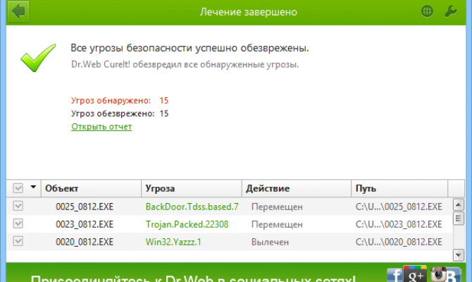Toggle checkbox for 0023_0812.EXE row
The height and width of the screenshot is (282, 472).
coord(18,223)
